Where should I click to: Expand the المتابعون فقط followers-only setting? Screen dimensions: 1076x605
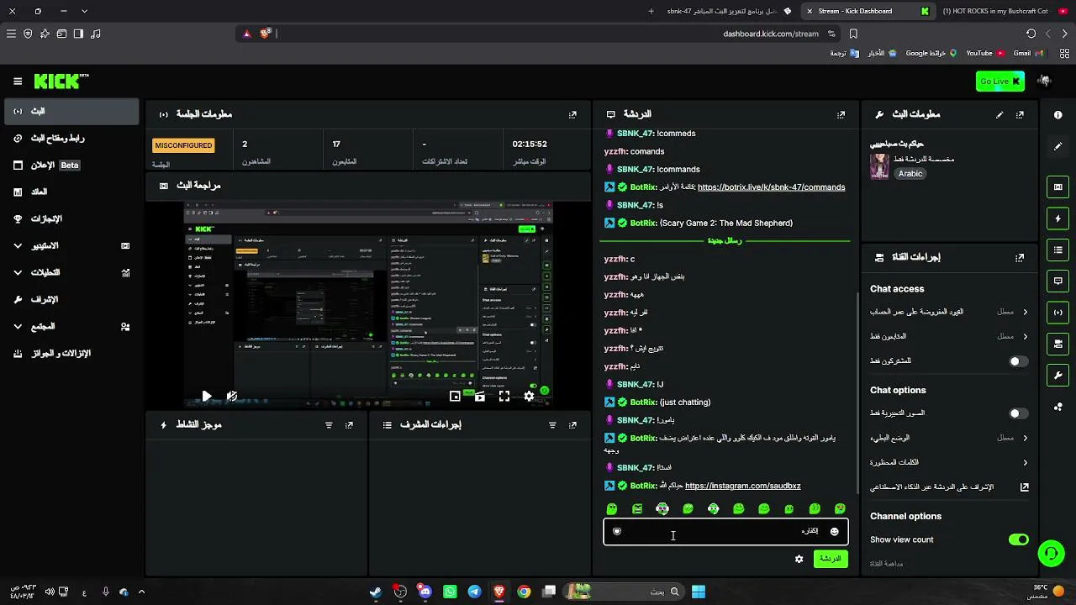[x=949, y=336]
